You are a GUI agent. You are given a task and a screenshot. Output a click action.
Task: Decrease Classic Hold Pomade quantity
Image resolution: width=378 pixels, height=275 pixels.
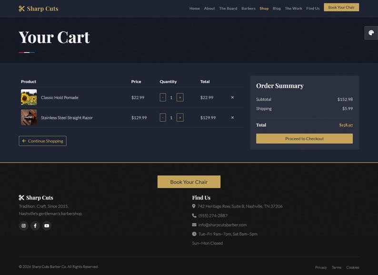coord(163,97)
